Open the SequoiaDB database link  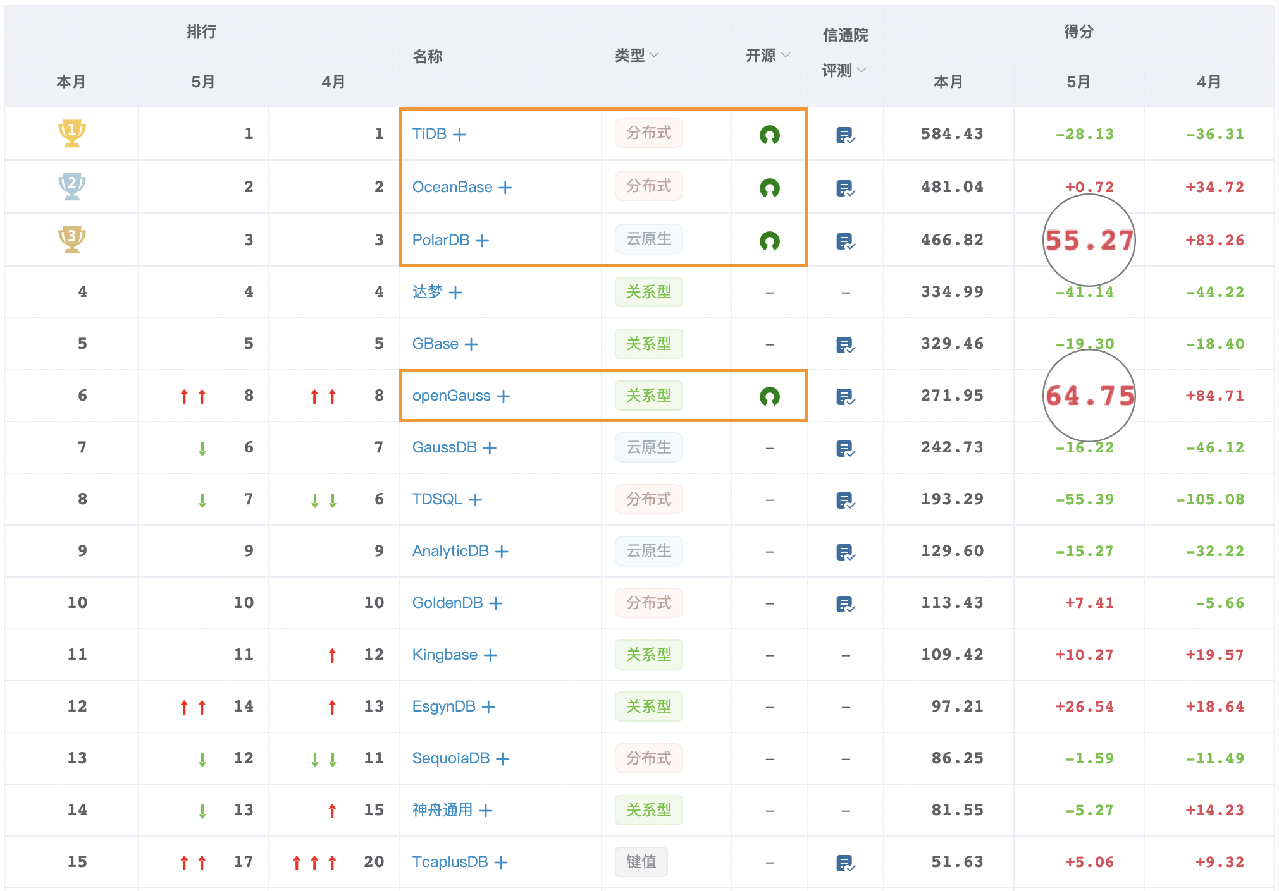click(x=451, y=758)
